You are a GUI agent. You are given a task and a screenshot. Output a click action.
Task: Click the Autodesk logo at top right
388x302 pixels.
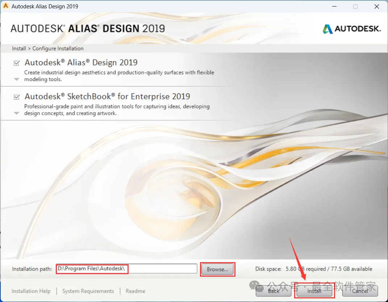(x=352, y=29)
